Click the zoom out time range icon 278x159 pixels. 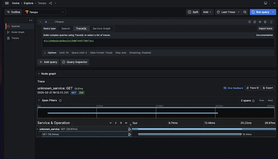(245, 12)
